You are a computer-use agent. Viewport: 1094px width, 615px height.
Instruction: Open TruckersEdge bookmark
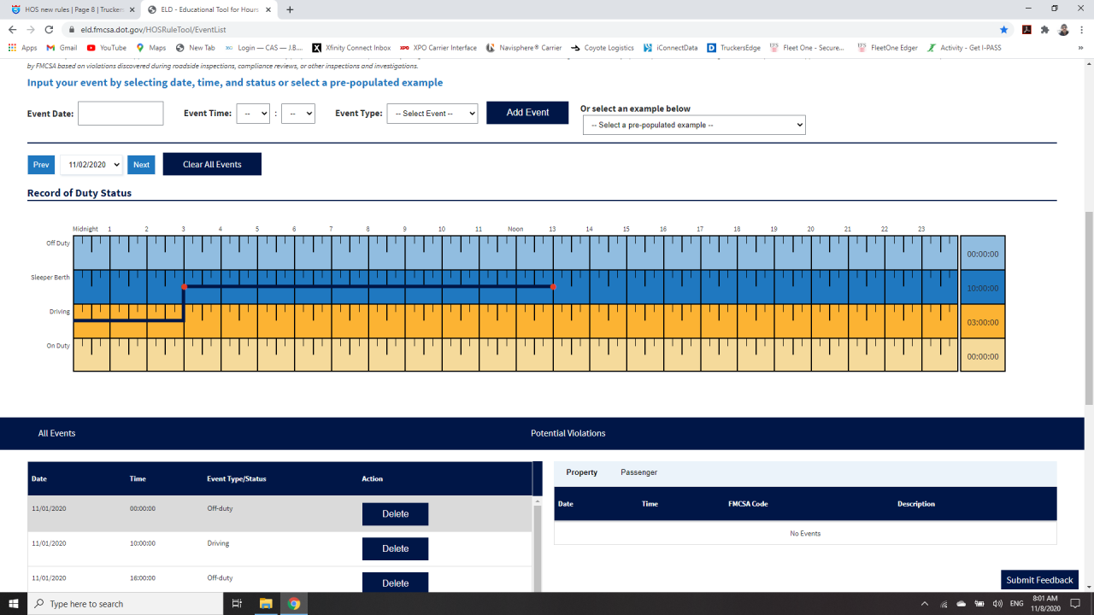point(734,48)
